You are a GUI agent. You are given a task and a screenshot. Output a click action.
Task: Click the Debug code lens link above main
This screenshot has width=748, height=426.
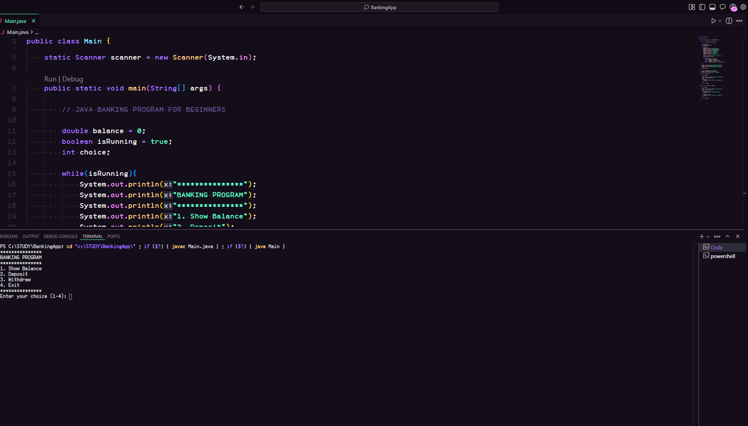pos(73,79)
